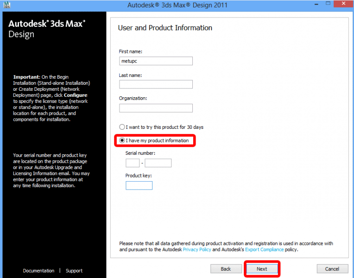Click the Organization text box

[156, 108]
